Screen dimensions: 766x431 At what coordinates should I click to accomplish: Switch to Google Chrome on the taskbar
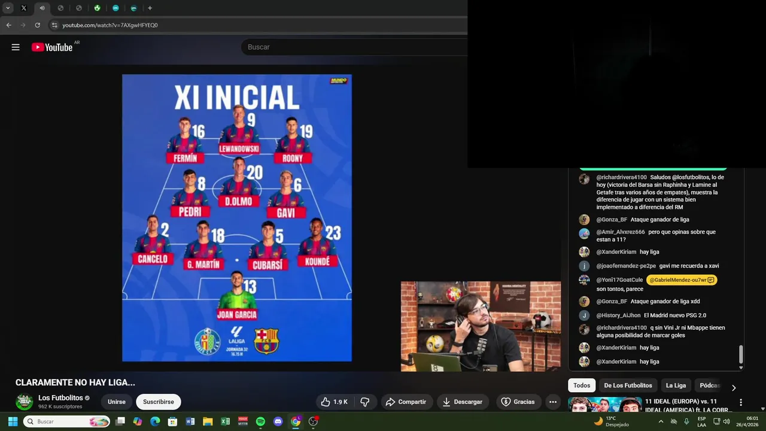(x=296, y=421)
